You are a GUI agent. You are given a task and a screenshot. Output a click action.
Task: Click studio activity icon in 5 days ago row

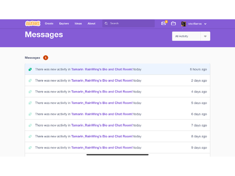tap(30, 103)
